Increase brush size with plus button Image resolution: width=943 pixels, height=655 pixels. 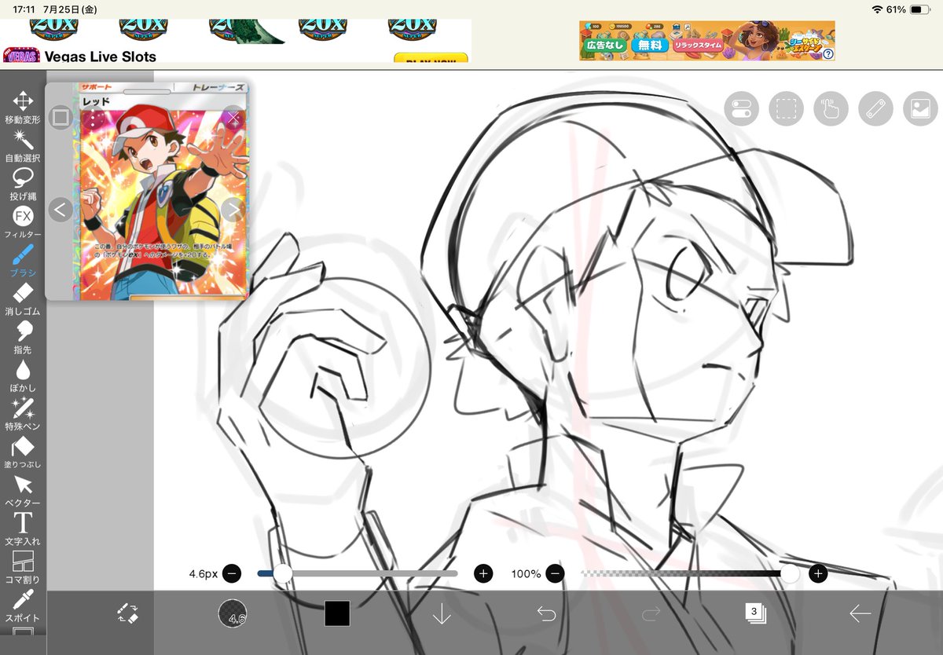pos(483,574)
